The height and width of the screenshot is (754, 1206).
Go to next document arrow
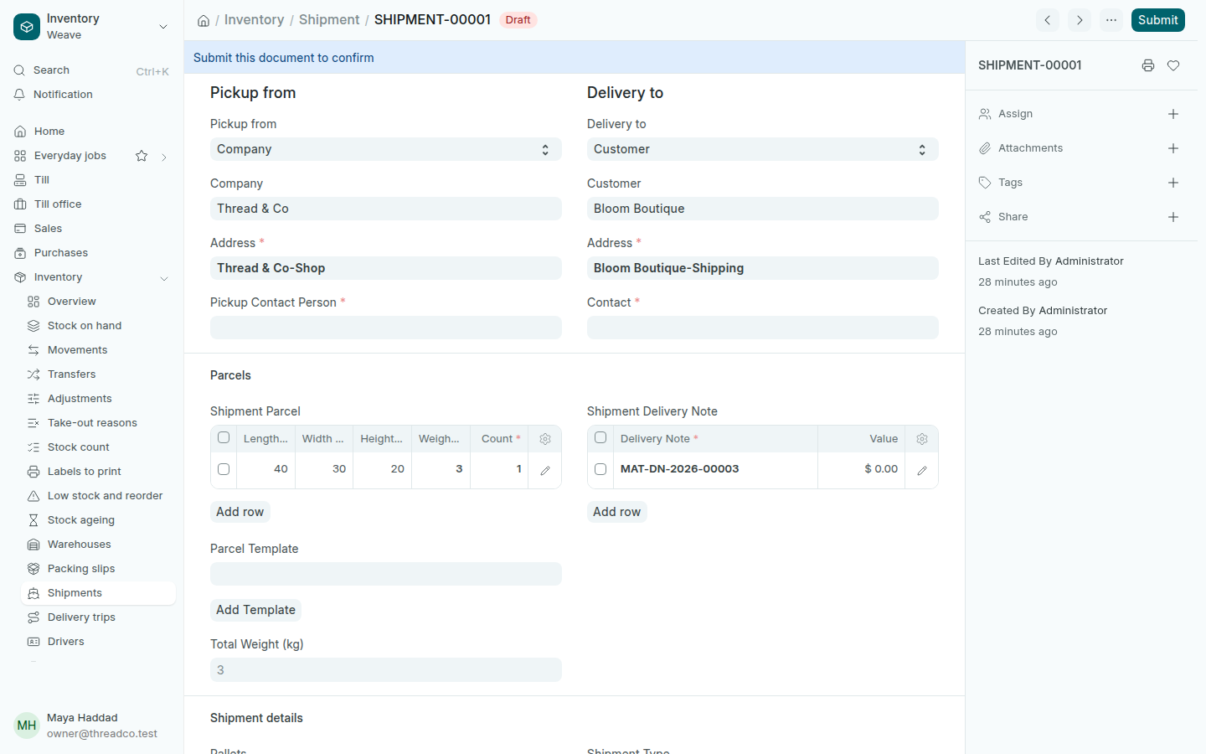coord(1080,20)
